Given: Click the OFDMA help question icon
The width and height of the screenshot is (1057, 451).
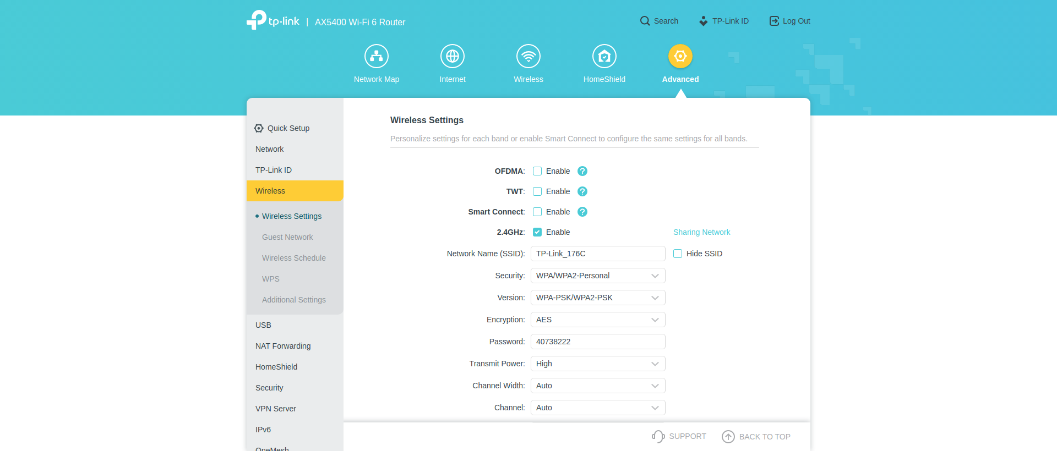Looking at the screenshot, I should point(582,171).
